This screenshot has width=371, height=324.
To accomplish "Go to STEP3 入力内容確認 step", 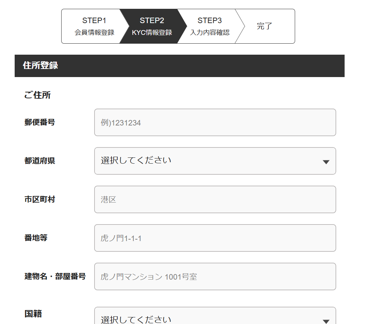I will [x=210, y=26].
